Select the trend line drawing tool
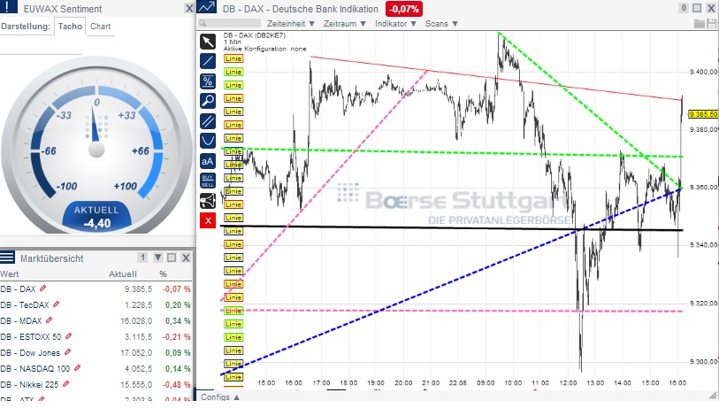 pyautogui.click(x=208, y=61)
